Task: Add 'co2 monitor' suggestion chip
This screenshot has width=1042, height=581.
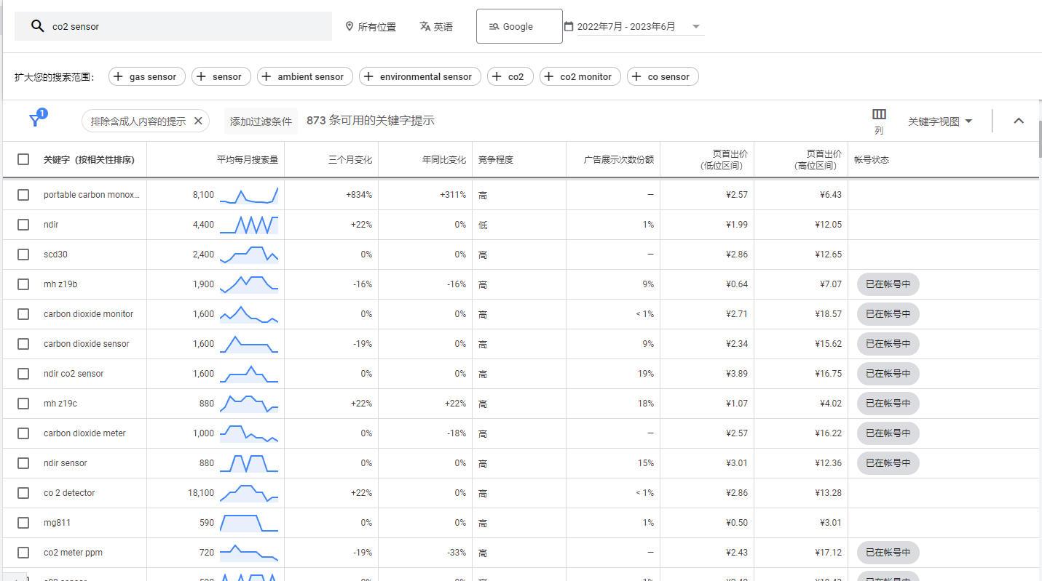Action: click(x=580, y=76)
